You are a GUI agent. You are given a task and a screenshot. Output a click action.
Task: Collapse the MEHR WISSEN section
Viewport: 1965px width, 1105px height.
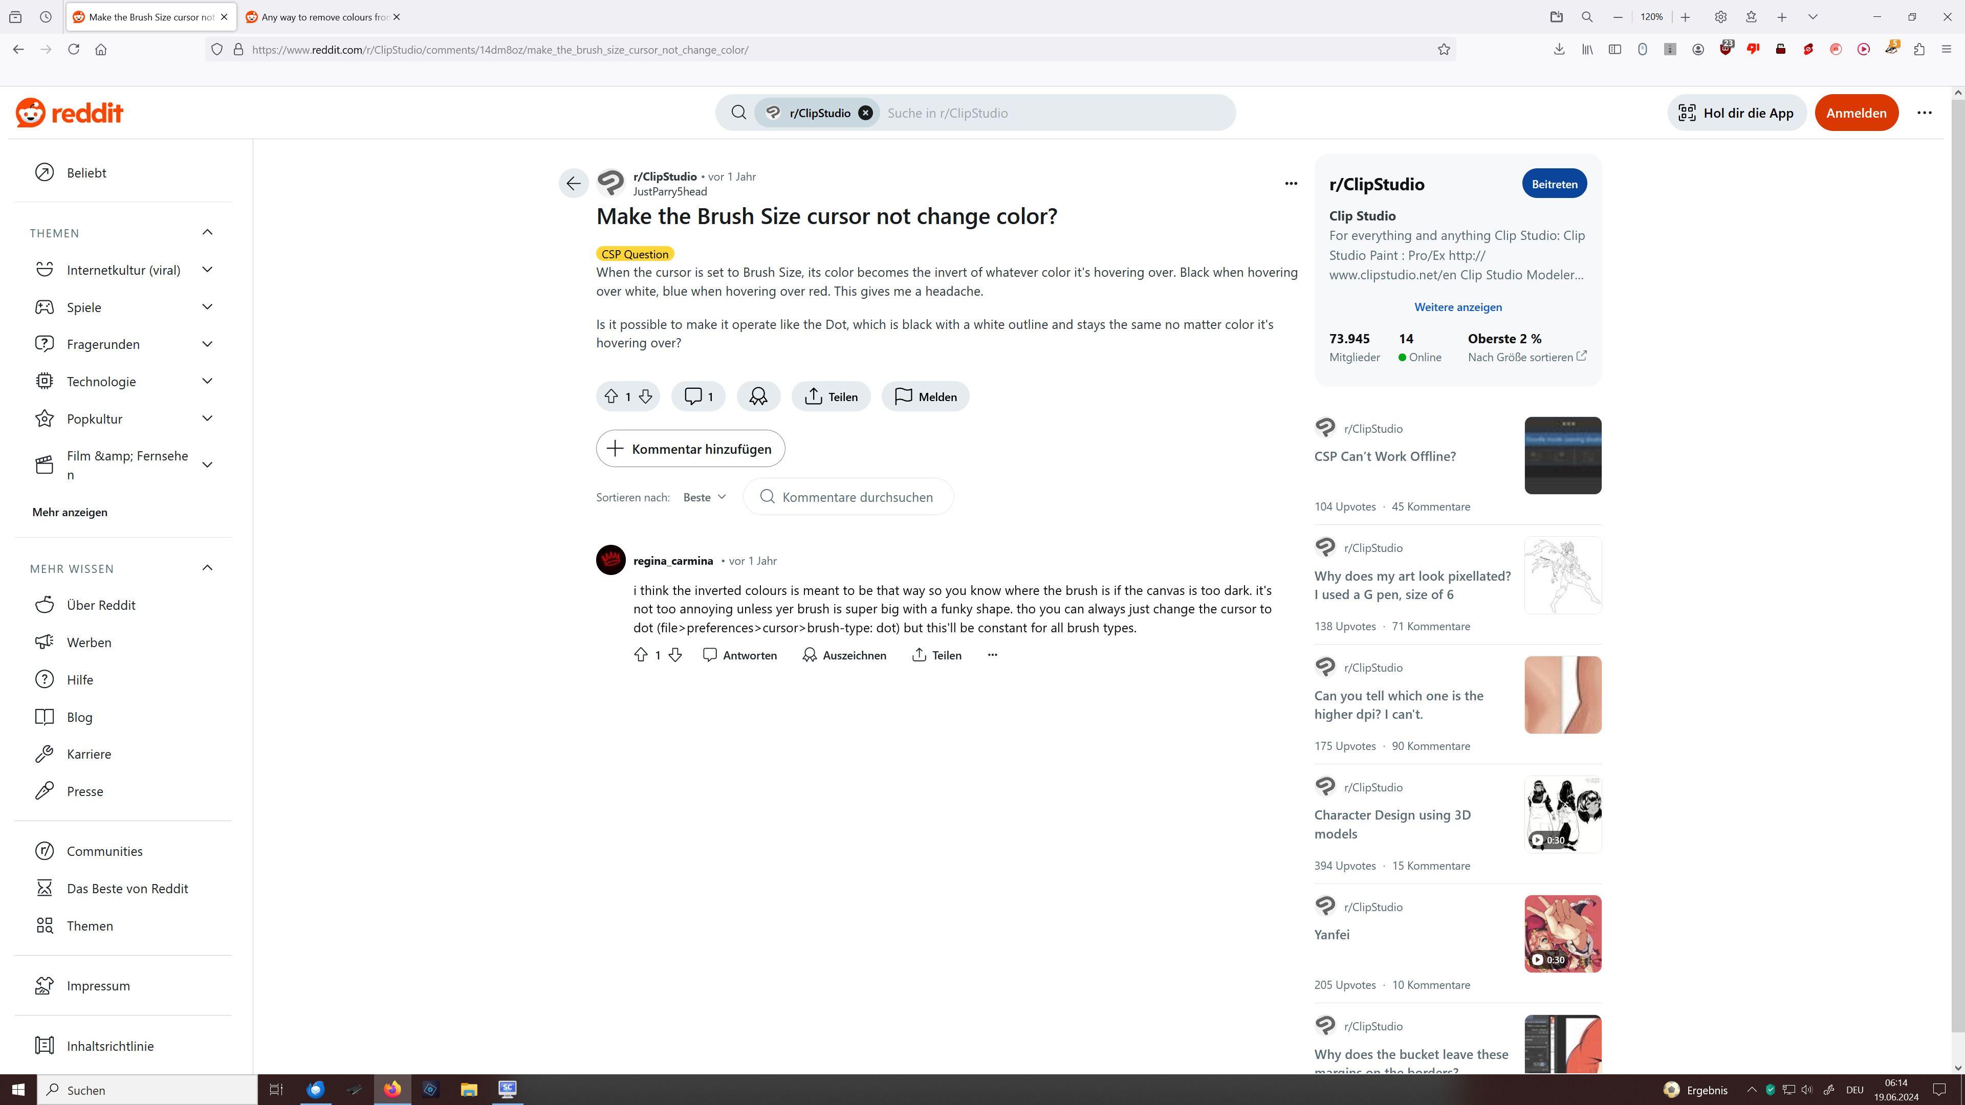(x=207, y=568)
